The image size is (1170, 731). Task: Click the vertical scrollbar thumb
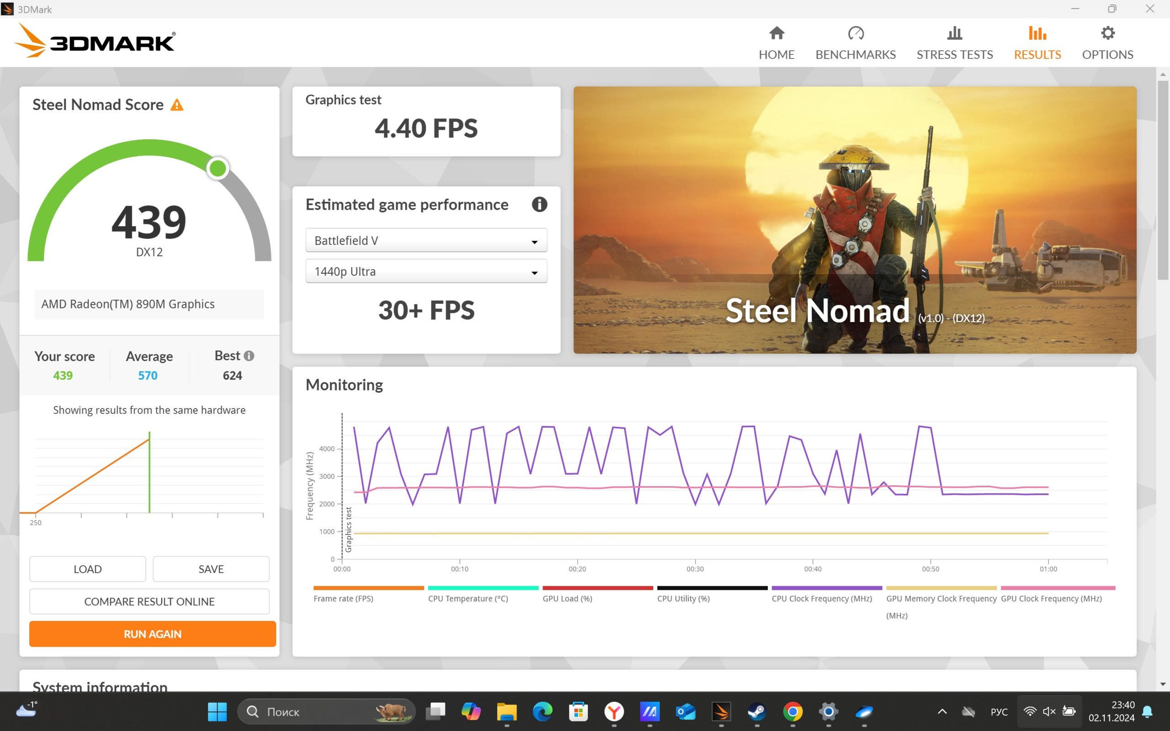click(1163, 180)
